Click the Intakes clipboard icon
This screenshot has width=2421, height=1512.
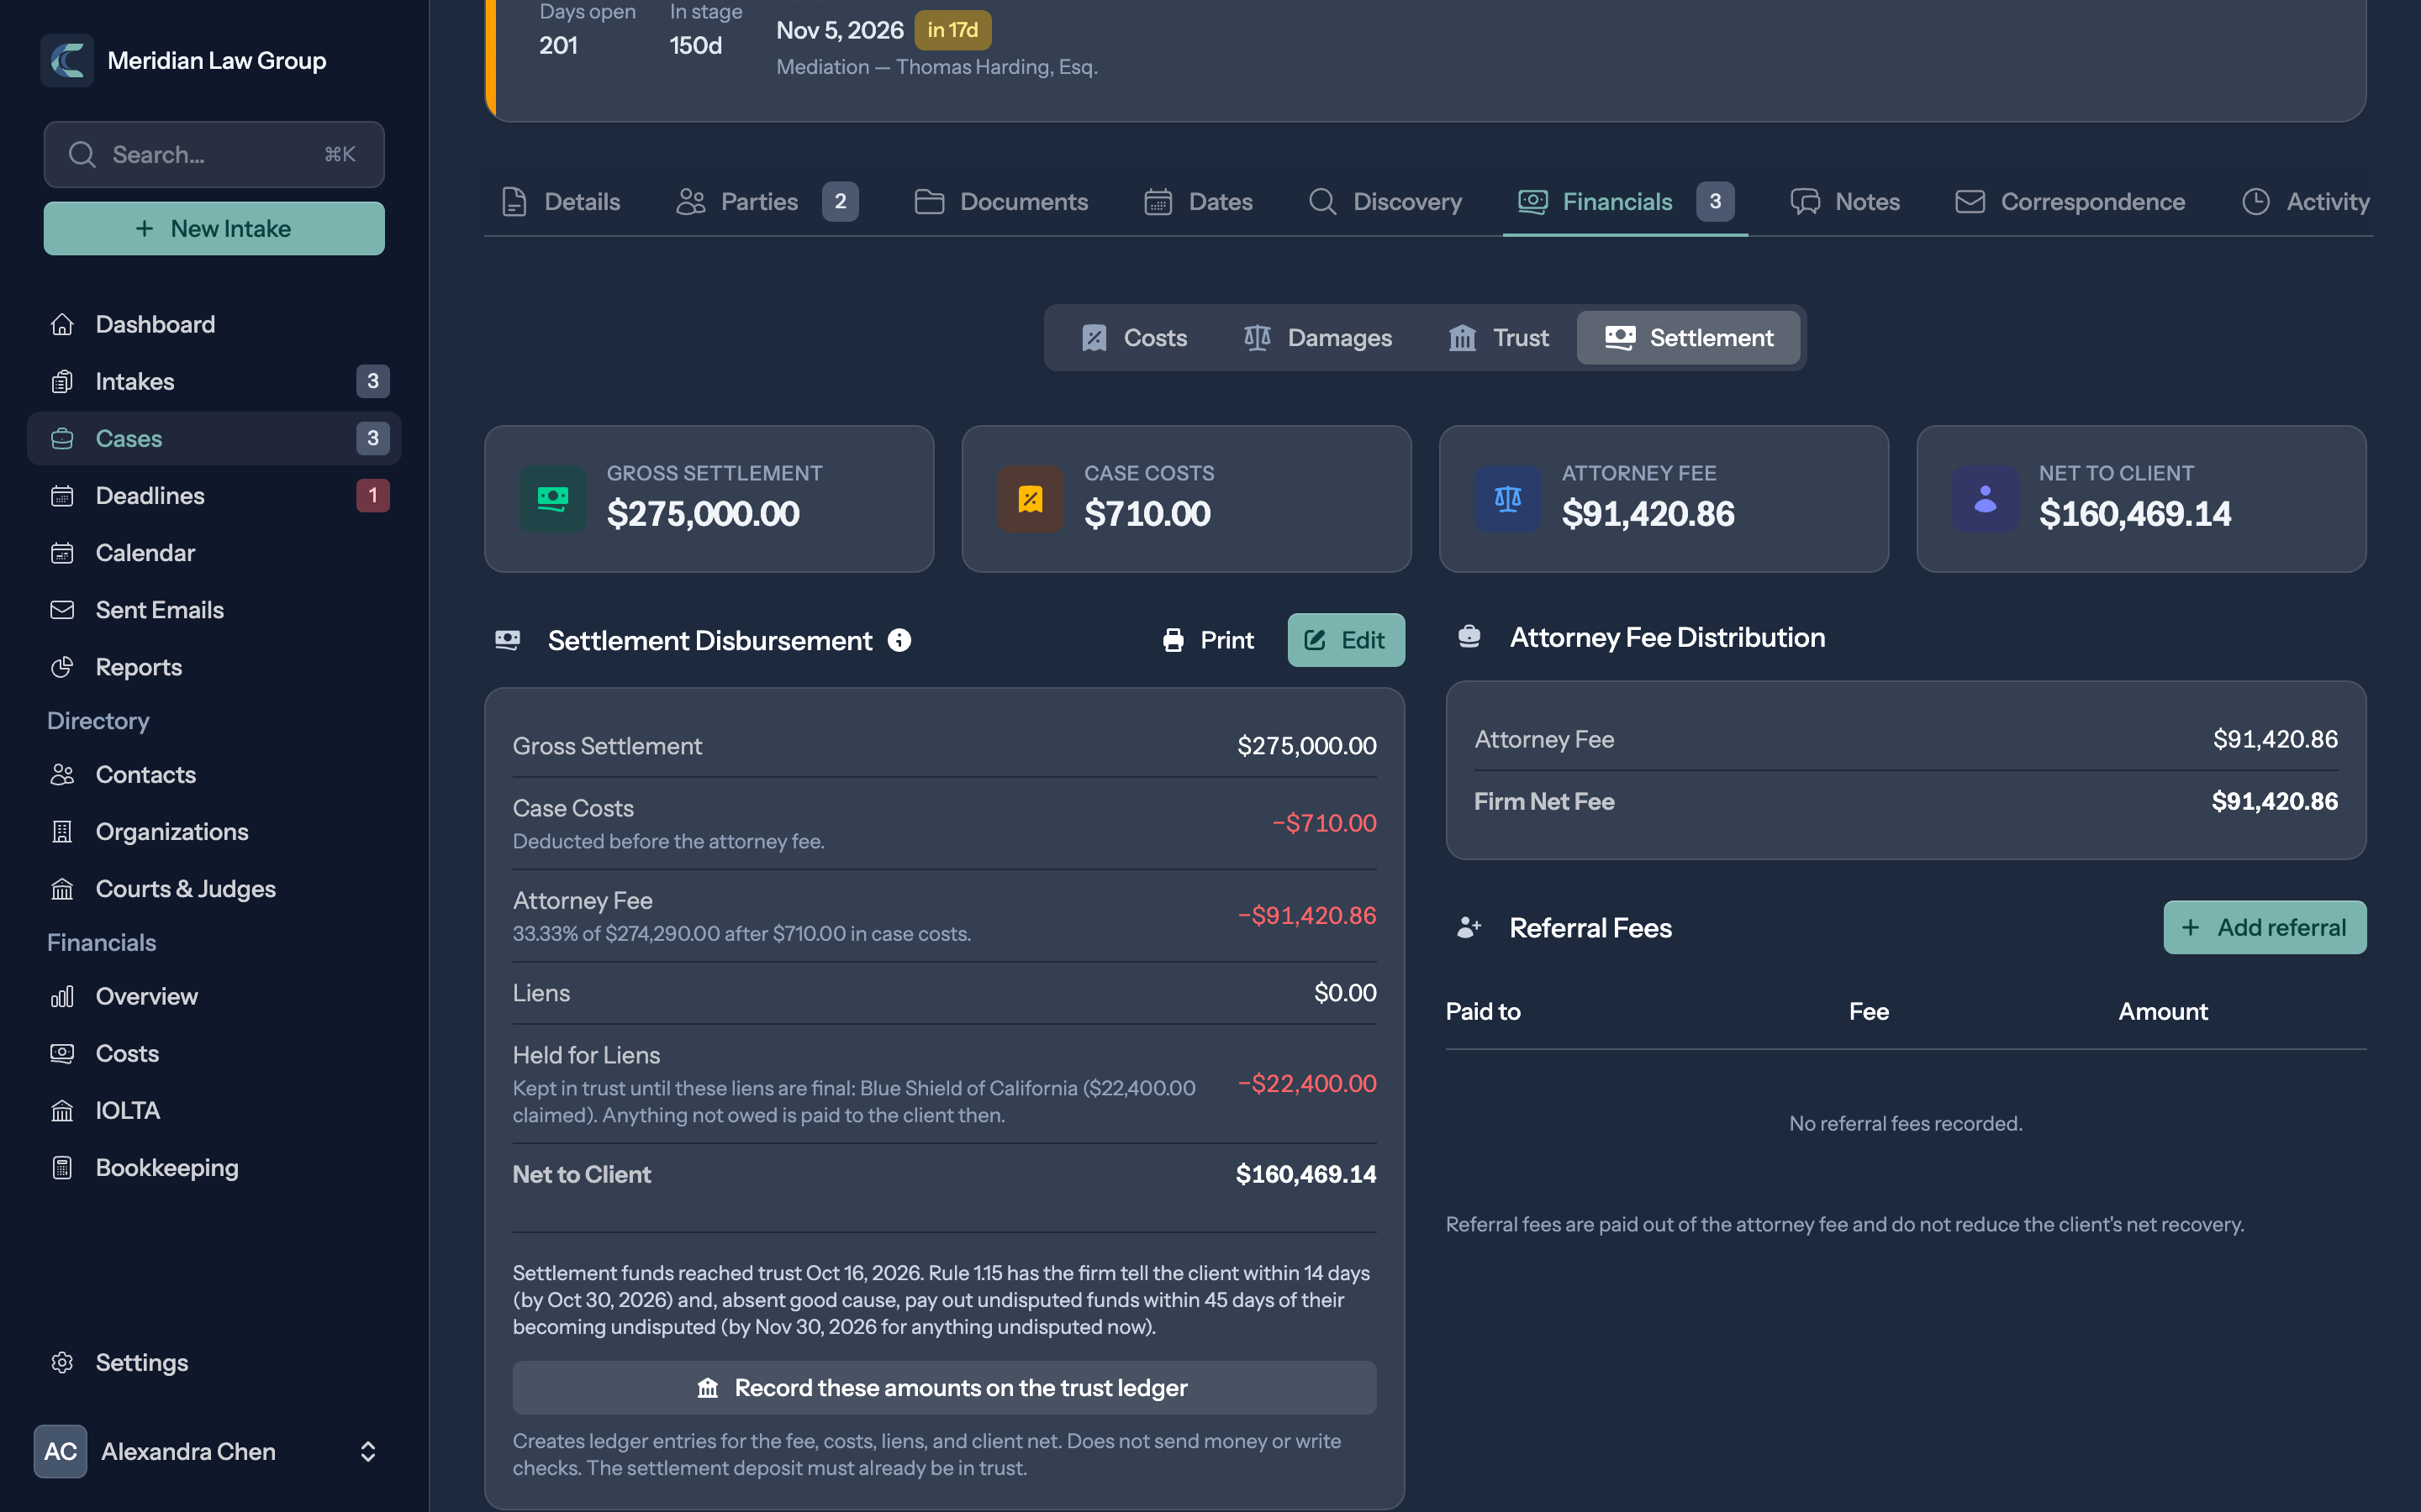[x=62, y=381]
